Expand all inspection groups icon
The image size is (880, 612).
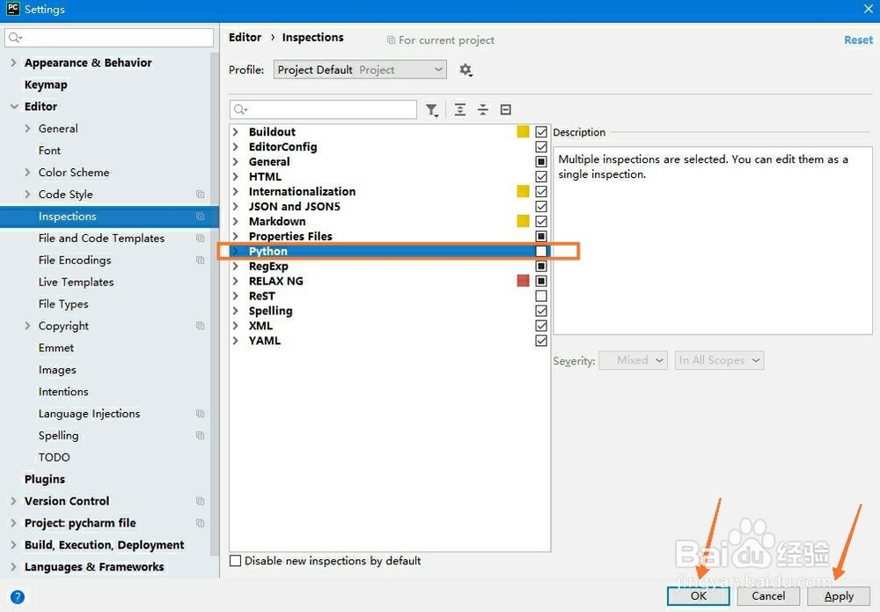(460, 109)
